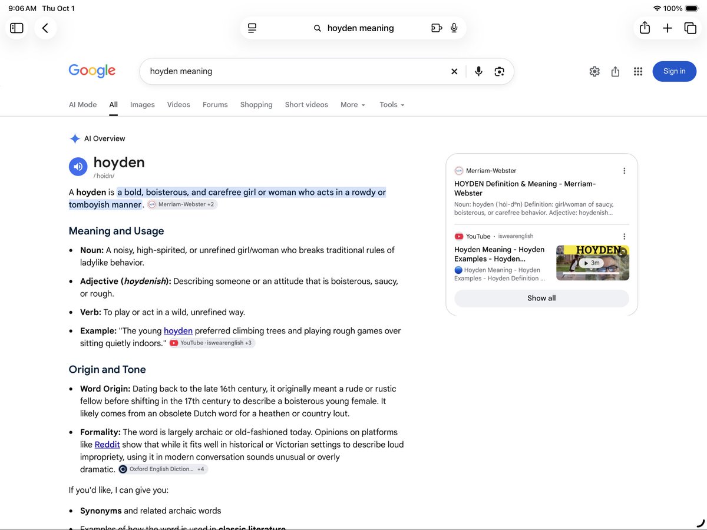707x530 pixels.
Task: Select the Images tab
Action: pos(142,105)
